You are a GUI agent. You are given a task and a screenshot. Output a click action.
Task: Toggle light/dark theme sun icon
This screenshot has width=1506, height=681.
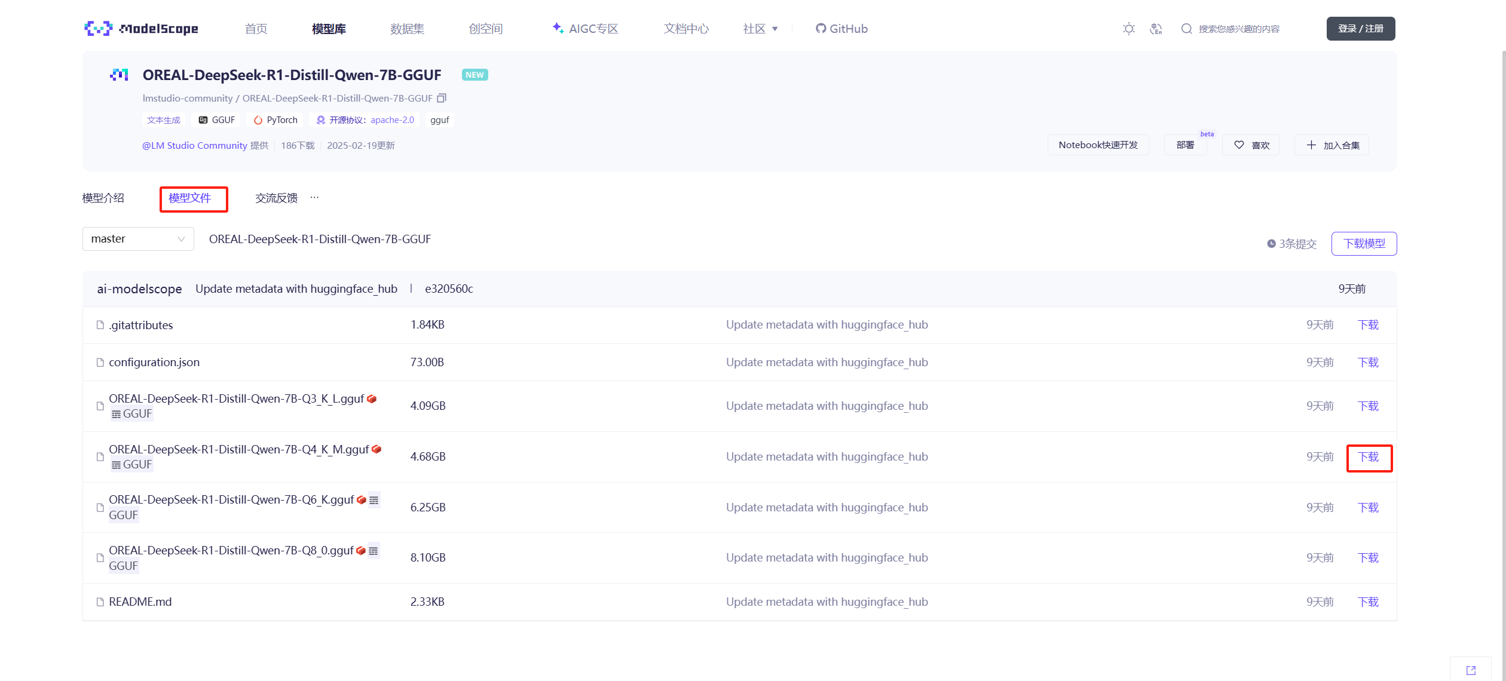coord(1128,29)
